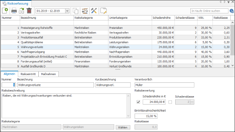Open the tab list dropdown arrow at top
235x132 pixels.
(x=229, y=2)
